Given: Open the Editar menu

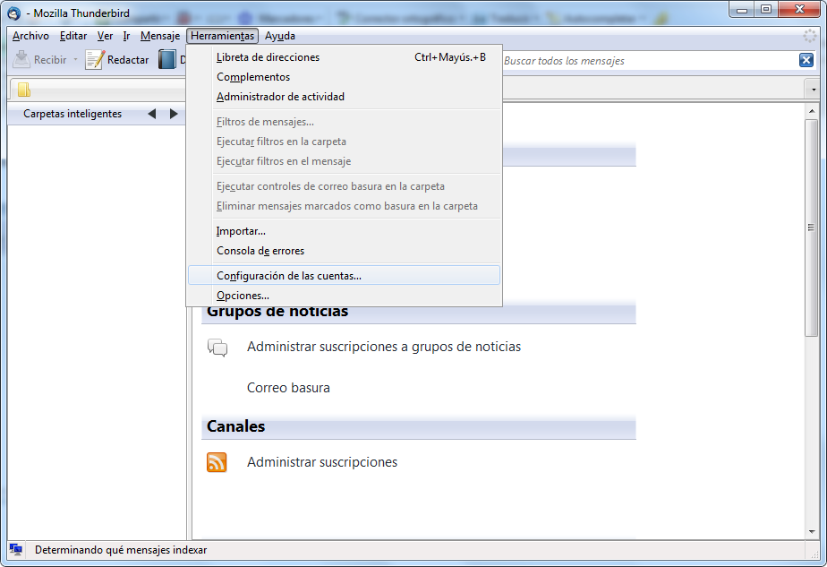Looking at the screenshot, I should (73, 36).
